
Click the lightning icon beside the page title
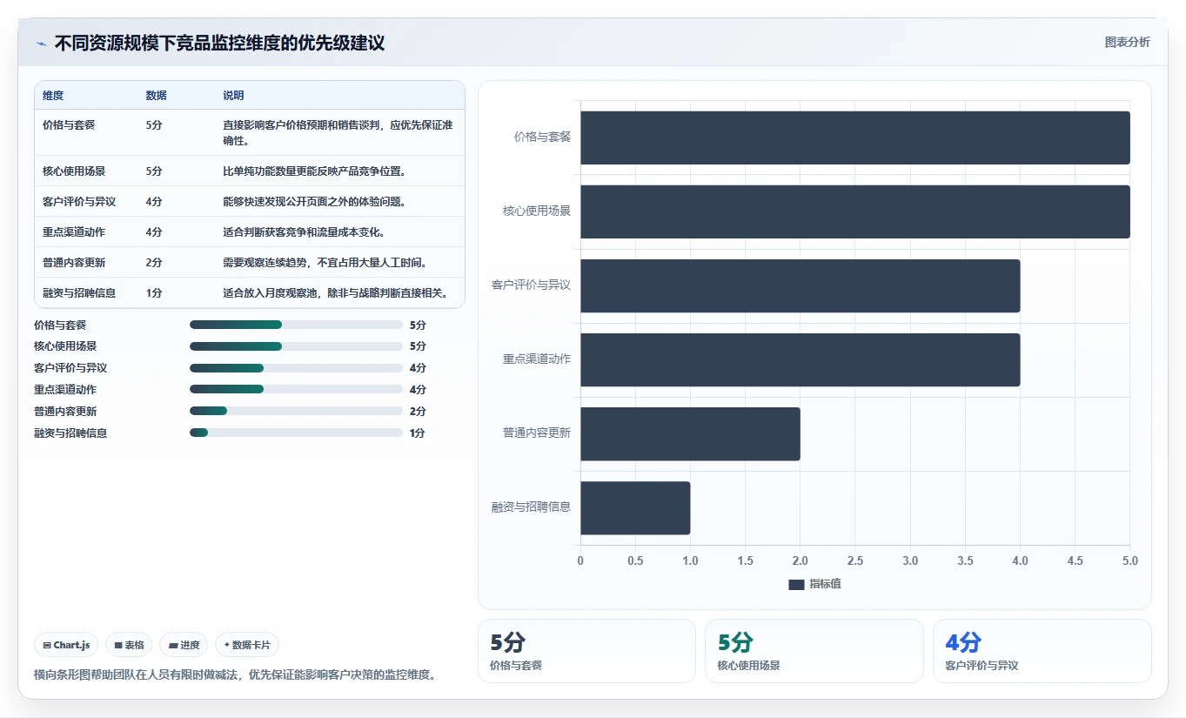pos(41,44)
